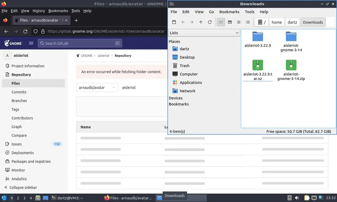
Task: Open the Help menu in the Downloads window
Action: 264,12
